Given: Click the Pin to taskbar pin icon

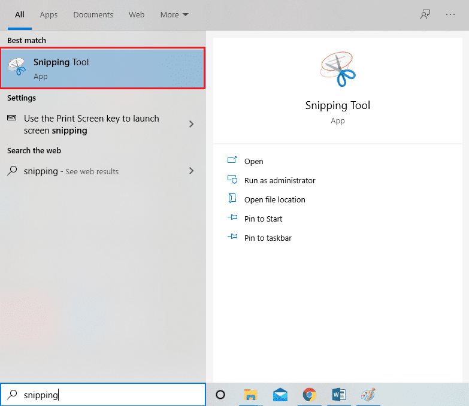Looking at the screenshot, I should pyautogui.click(x=232, y=237).
